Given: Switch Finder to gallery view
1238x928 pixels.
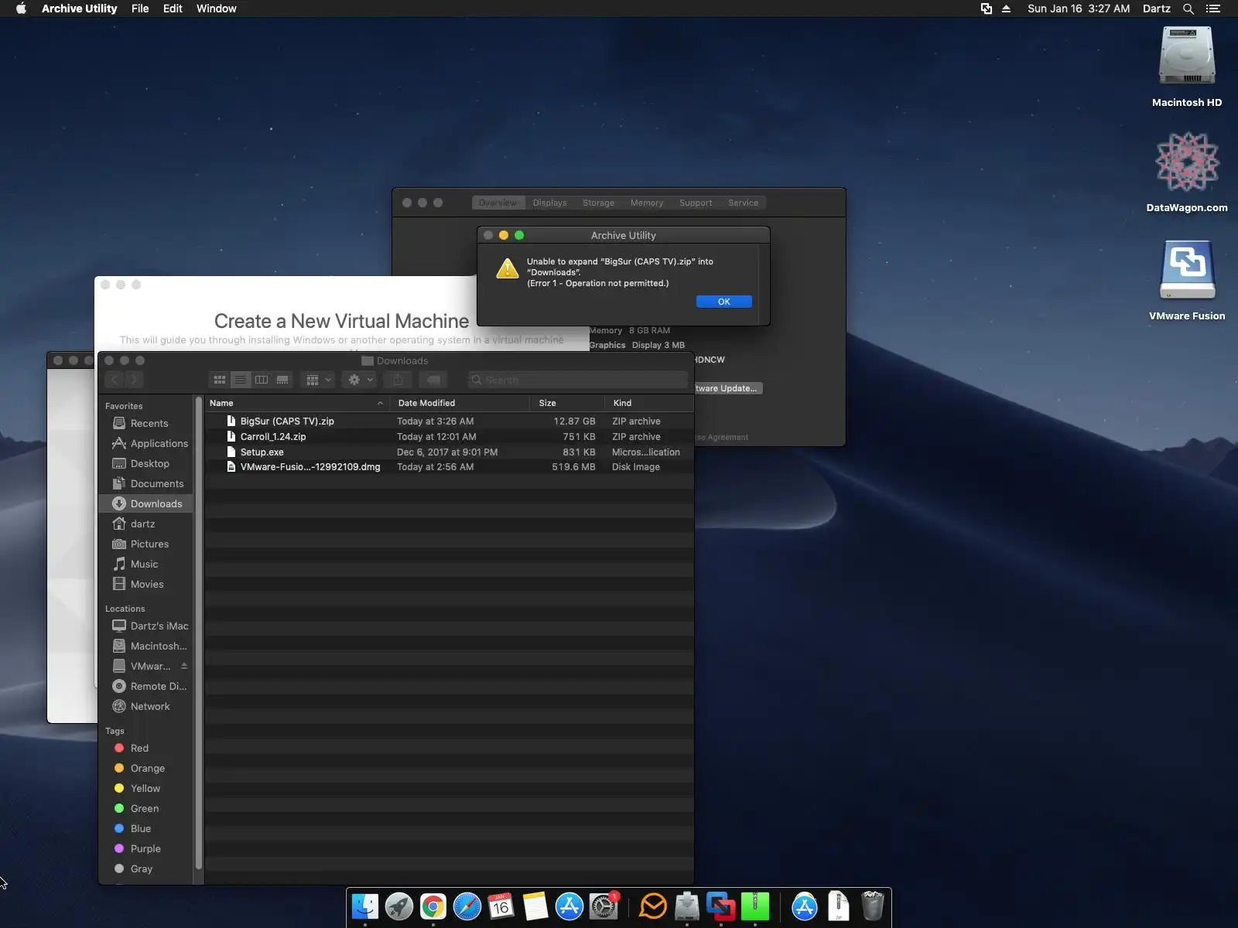Looking at the screenshot, I should click(x=282, y=380).
